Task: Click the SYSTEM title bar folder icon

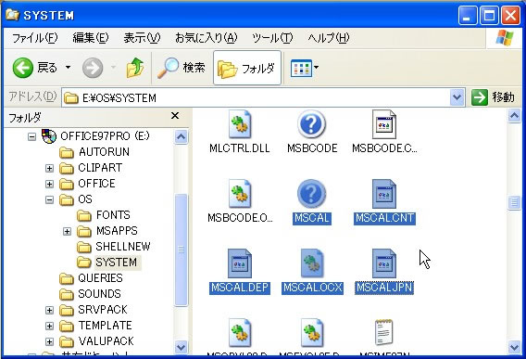Action: tap(12, 15)
